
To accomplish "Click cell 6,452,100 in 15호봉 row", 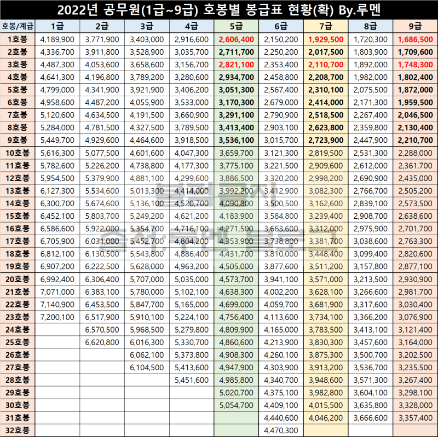I will click(57, 216).
